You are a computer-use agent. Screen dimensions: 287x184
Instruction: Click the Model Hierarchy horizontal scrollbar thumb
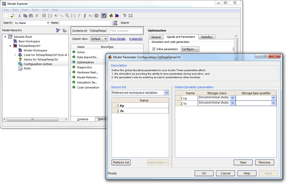33,119
